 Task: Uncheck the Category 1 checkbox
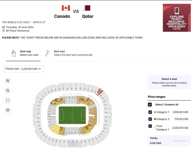tap(150, 112)
